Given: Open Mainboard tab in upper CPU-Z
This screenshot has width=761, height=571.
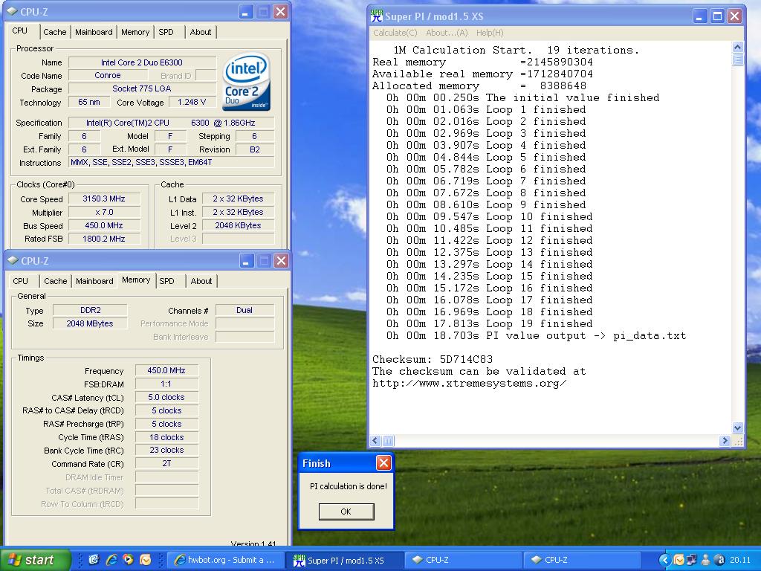Looking at the screenshot, I should pos(94,32).
